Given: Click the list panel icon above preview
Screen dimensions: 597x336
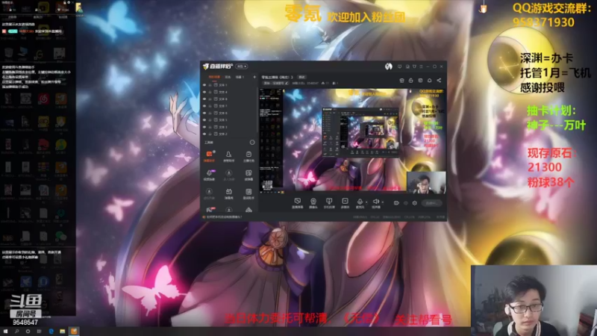Looking at the screenshot, I should (420, 81).
